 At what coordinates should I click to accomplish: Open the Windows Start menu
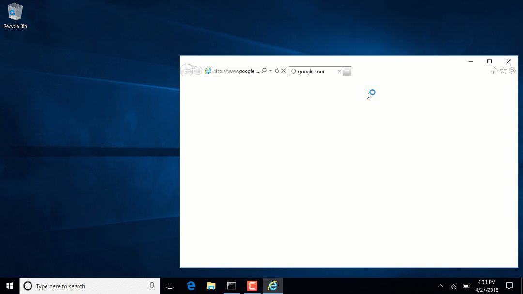[x=10, y=286]
